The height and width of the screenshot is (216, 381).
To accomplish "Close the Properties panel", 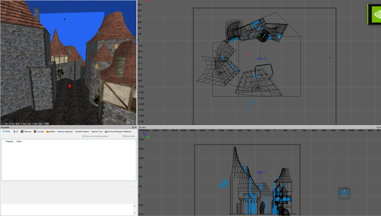I will [136, 128].
